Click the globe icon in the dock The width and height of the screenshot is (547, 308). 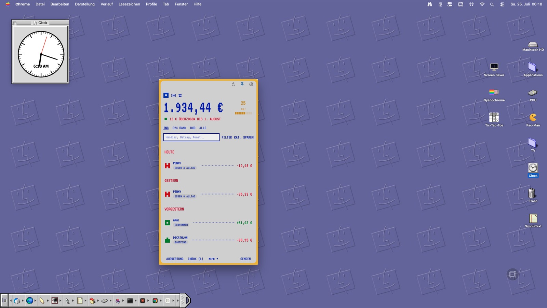coord(30,300)
